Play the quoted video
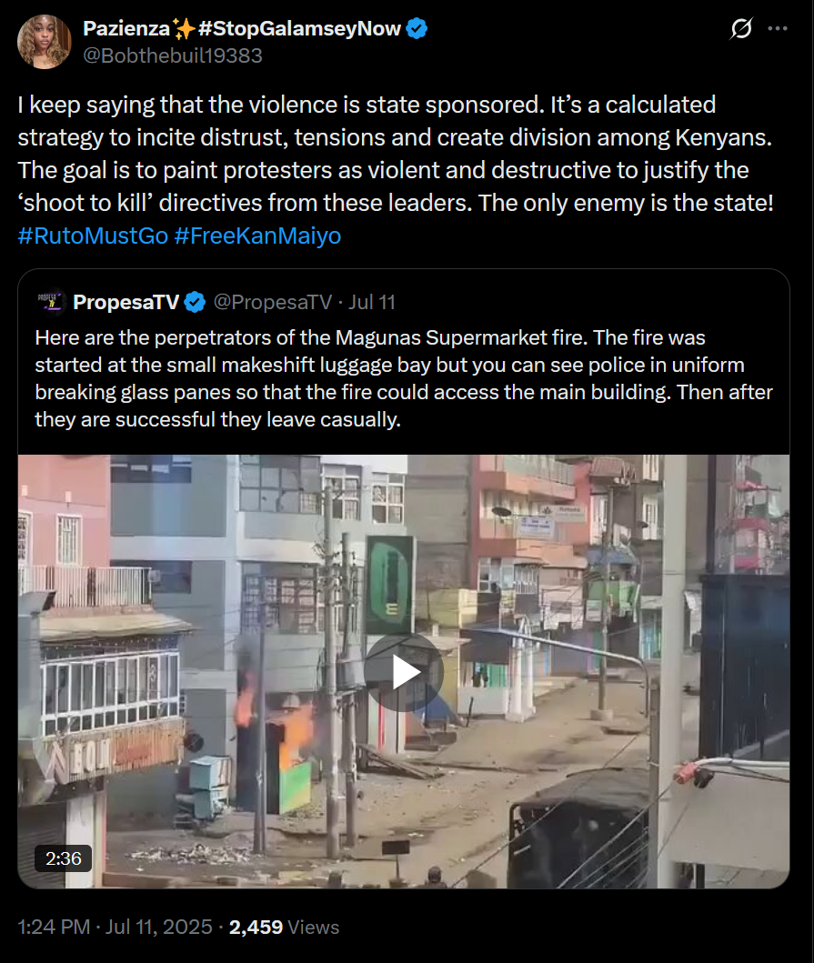The height and width of the screenshot is (963, 814). point(404,672)
